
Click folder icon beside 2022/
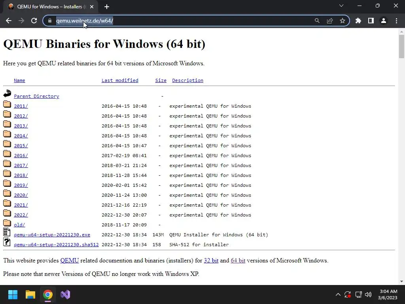click(x=7, y=213)
